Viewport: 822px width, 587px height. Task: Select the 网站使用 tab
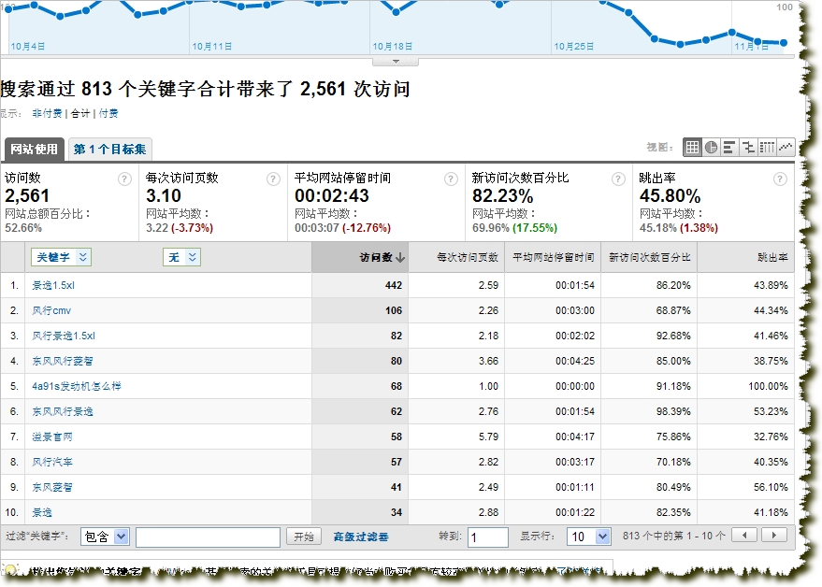click(x=34, y=150)
